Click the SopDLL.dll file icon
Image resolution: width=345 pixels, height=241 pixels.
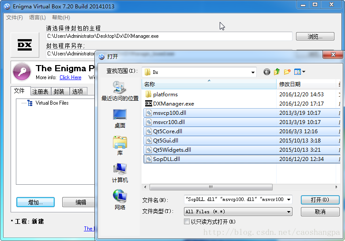(149, 159)
